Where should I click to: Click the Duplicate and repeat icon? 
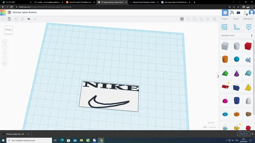coord(16,19)
